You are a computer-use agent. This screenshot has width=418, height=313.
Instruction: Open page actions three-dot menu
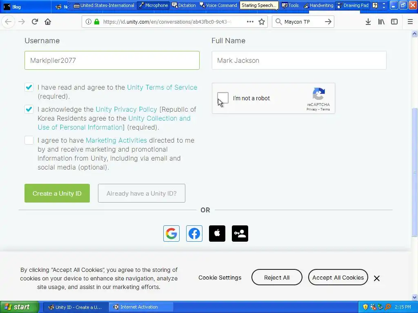coord(250,22)
